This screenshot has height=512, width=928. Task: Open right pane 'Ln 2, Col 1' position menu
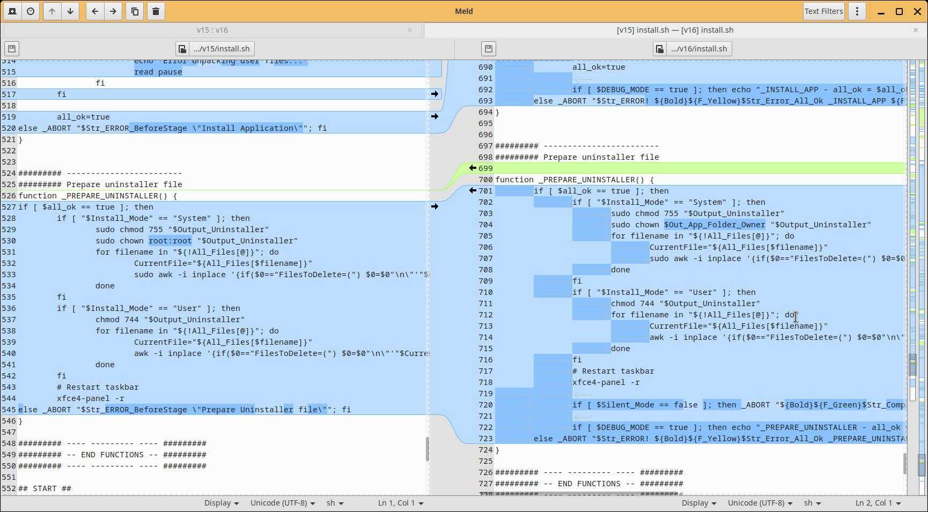click(x=878, y=503)
